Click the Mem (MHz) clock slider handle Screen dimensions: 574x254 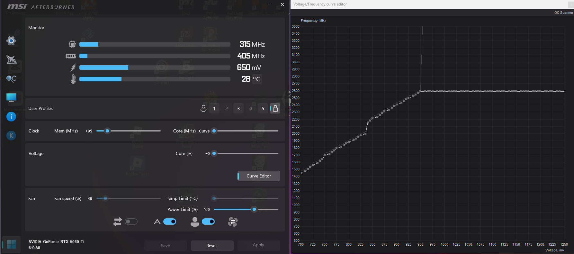[x=107, y=131]
